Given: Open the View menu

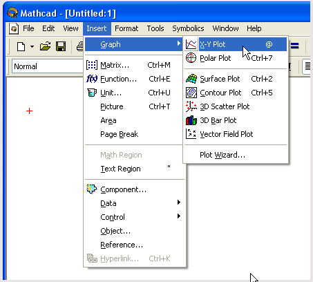Looking at the screenshot, I should (x=70, y=28).
